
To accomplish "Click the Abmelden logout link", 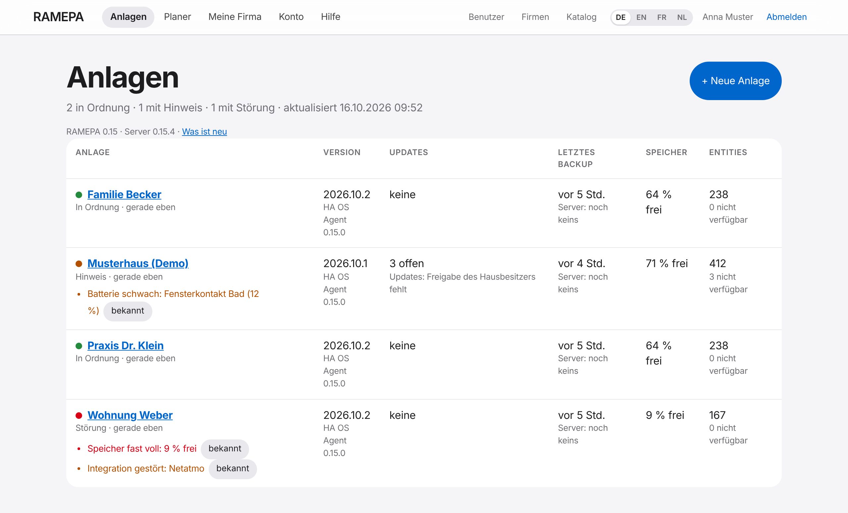I will click(x=786, y=17).
